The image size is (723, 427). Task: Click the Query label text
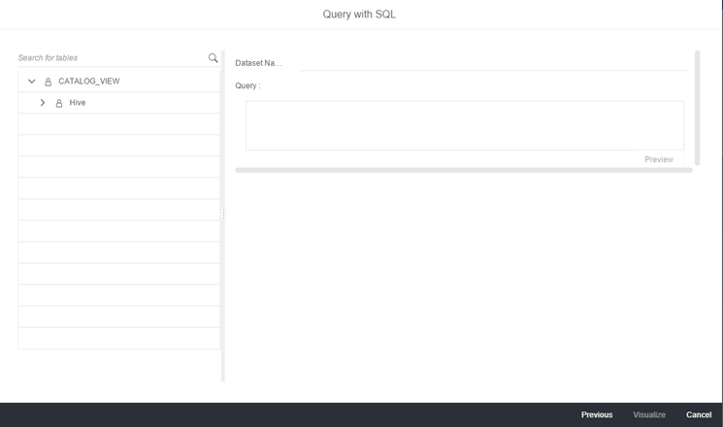click(x=246, y=86)
